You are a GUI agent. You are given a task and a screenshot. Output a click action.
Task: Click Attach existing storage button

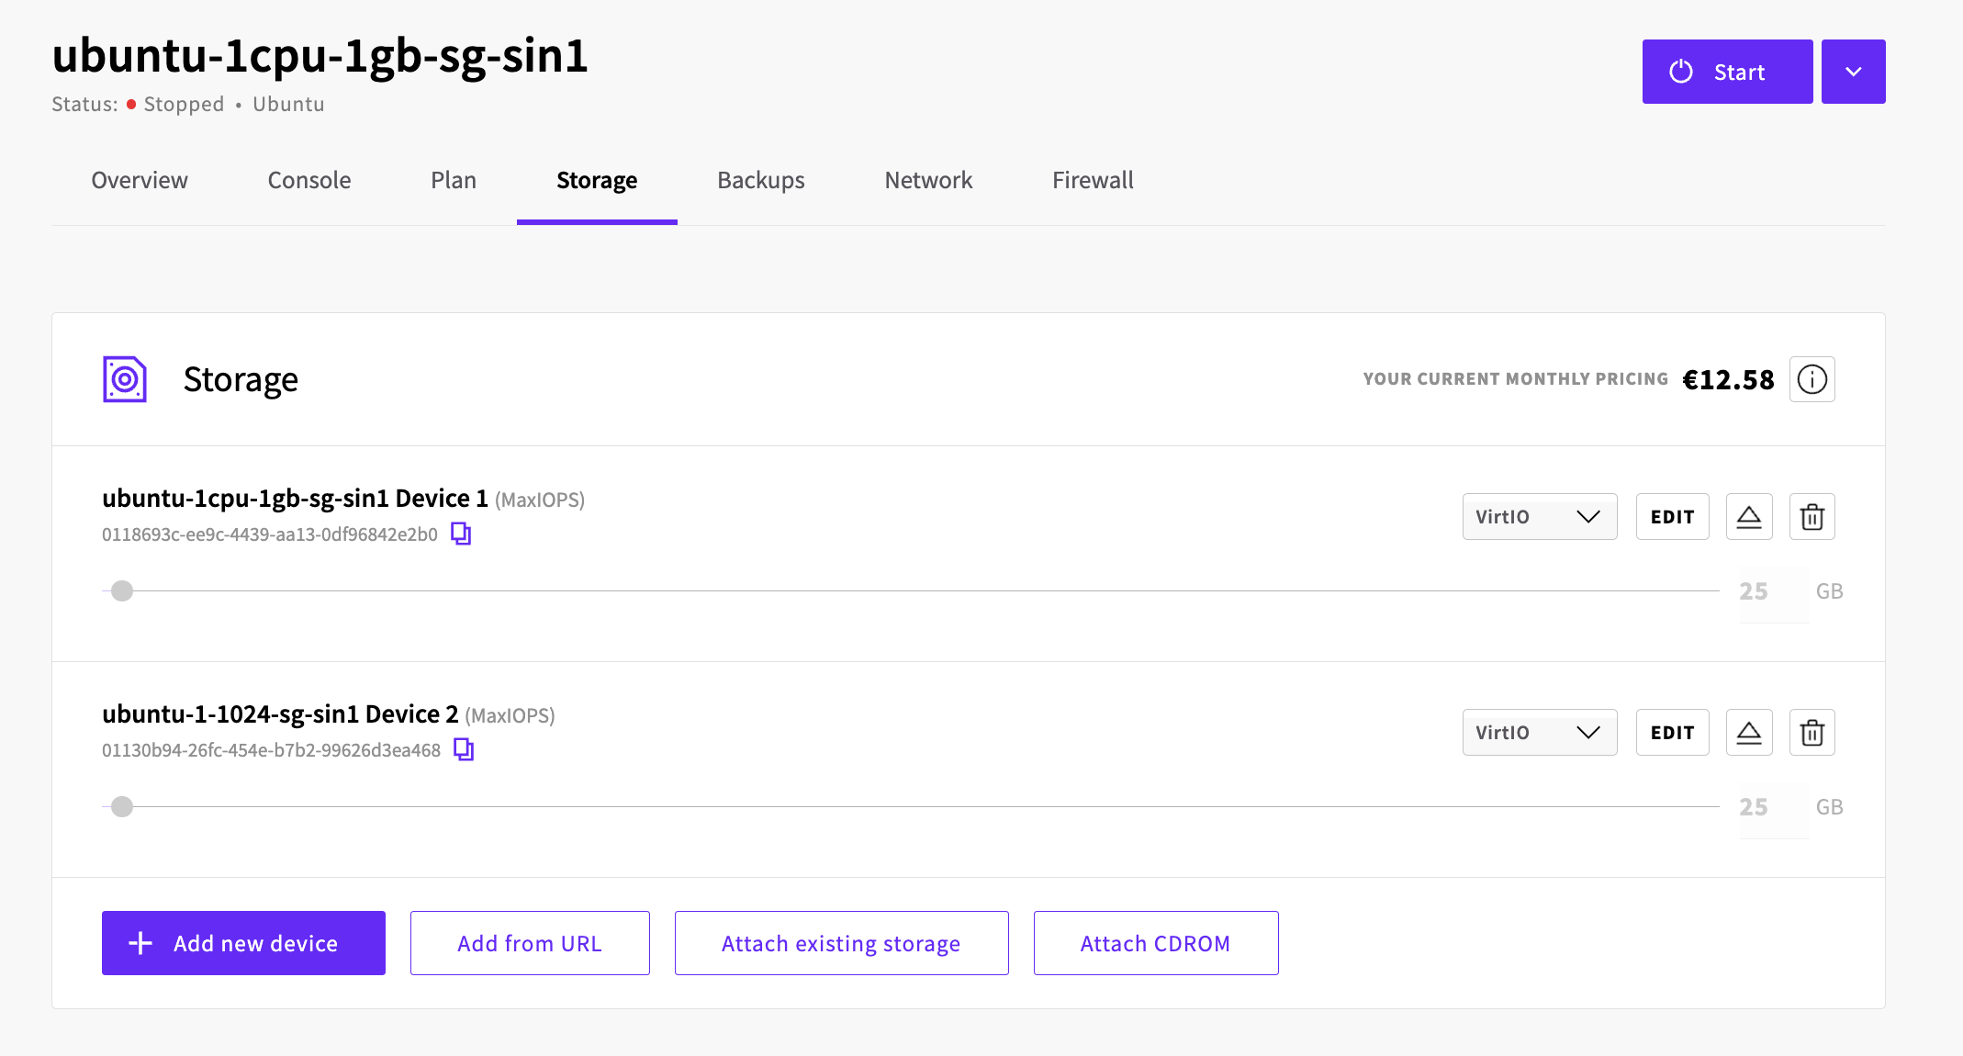click(x=841, y=943)
